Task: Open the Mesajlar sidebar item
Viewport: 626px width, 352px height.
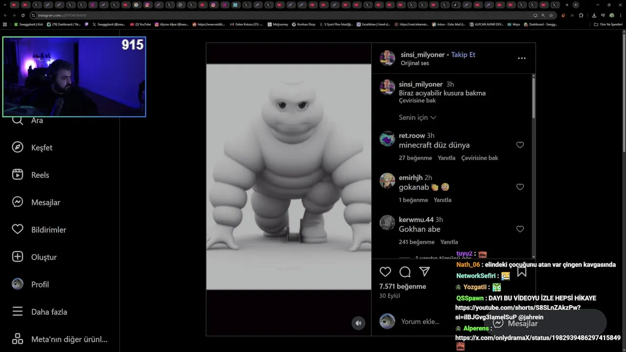Action: click(36, 202)
